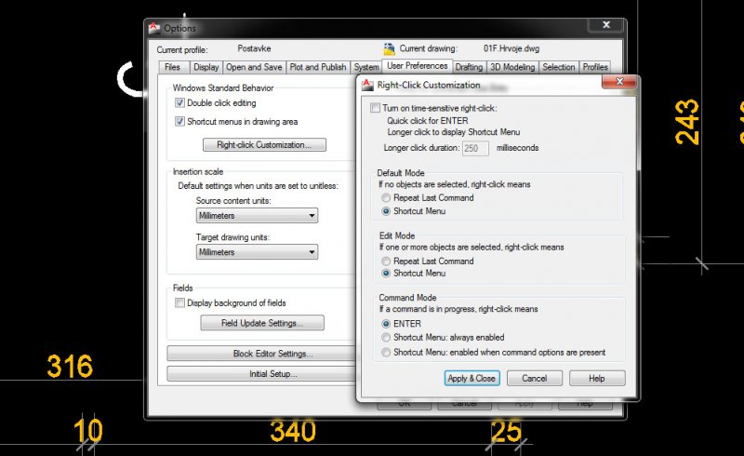Switch to the Selection tab
Viewport: 744px width, 456px height.
tap(559, 67)
